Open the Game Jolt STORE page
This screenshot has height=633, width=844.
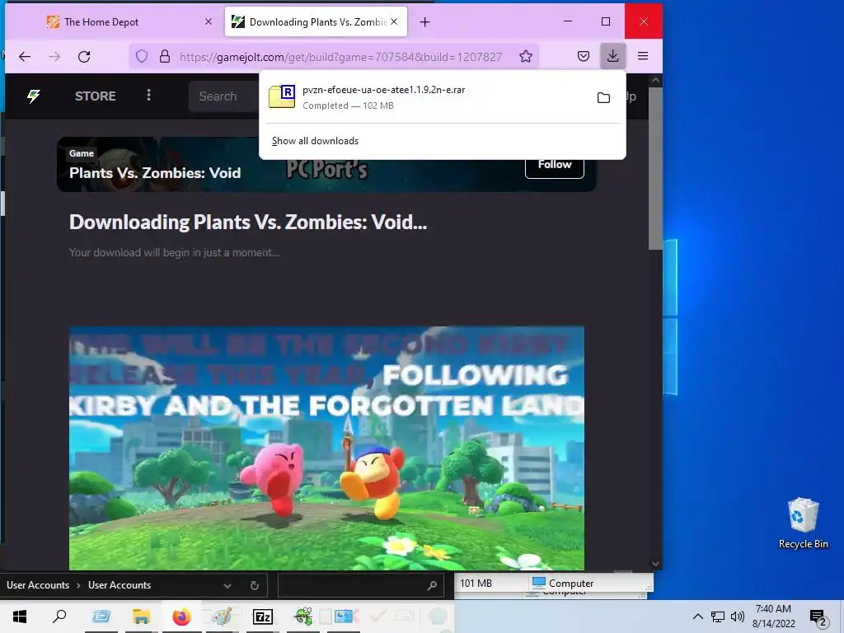(x=96, y=96)
